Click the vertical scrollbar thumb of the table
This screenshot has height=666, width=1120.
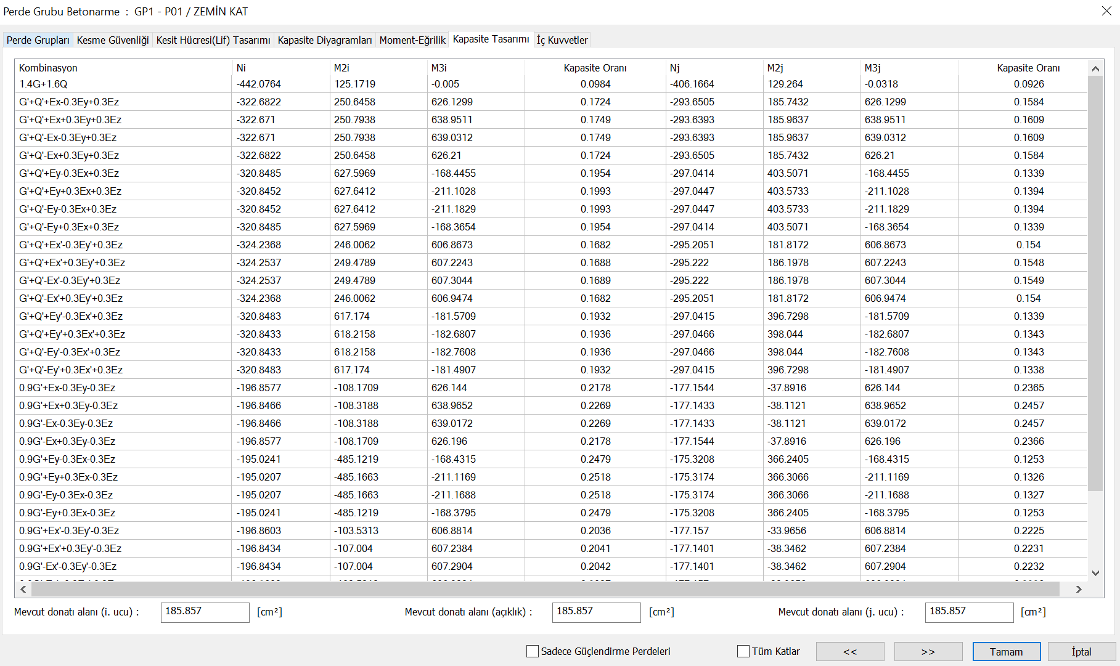tap(1095, 283)
